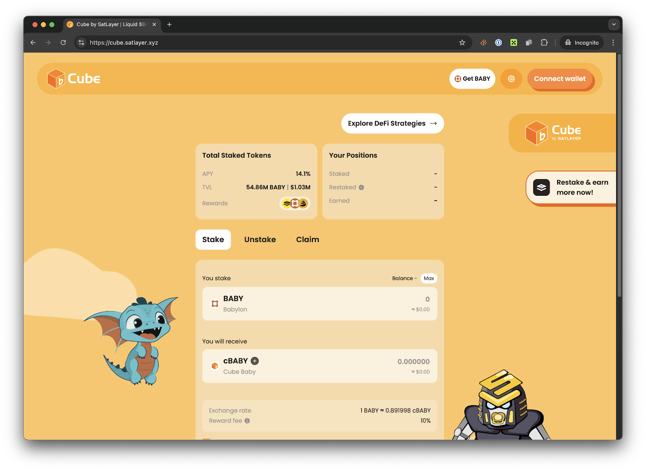Image resolution: width=646 pixels, height=471 pixels.
Task: Click the BABY token icon in You stake
Action: [214, 304]
